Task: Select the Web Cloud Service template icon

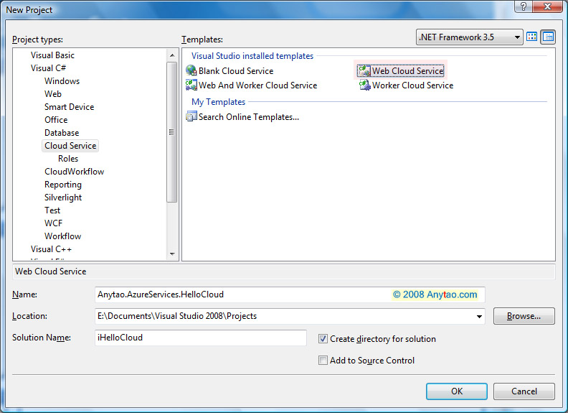Action: 364,70
